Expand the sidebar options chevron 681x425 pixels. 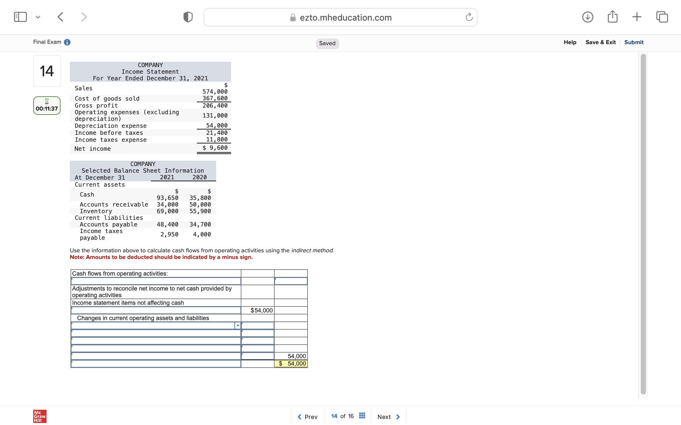click(x=38, y=17)
